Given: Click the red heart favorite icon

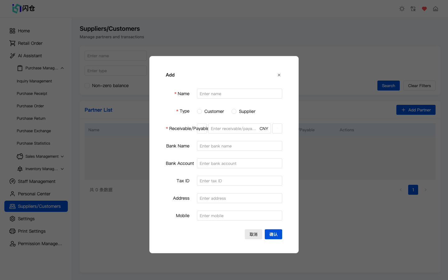Looking at the screenshot, I should pos(424,9).
